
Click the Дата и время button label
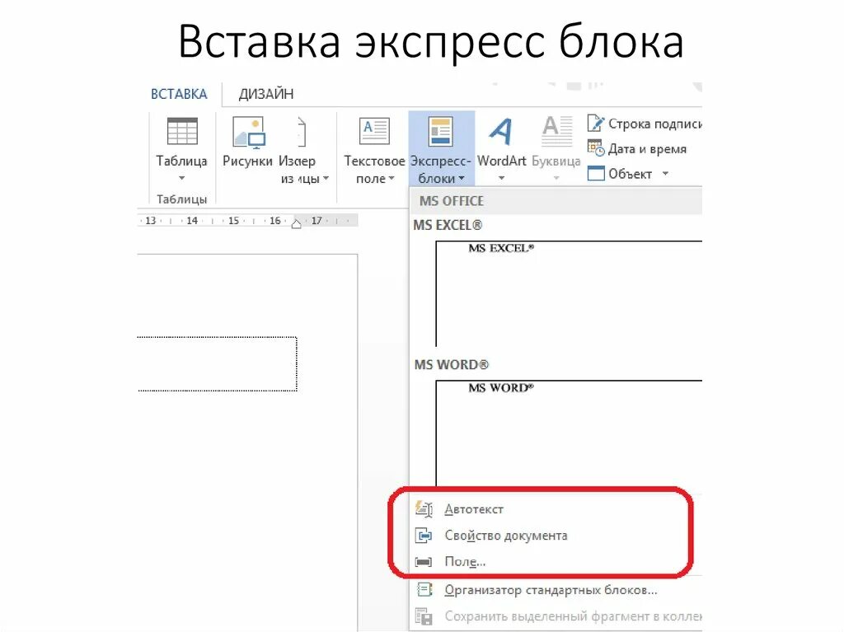point(647,149)
